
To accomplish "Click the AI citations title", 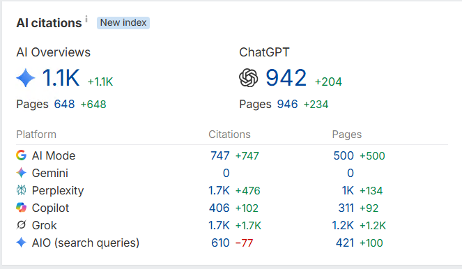I will [x=49, y=23].
